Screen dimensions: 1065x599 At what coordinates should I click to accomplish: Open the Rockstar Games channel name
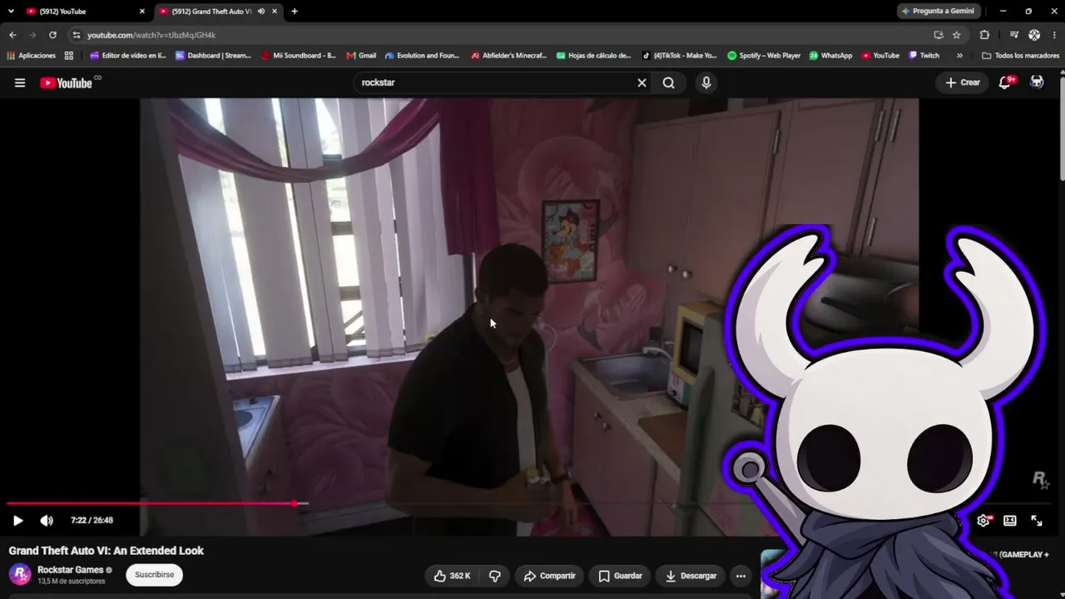click(x=70, y=570)
